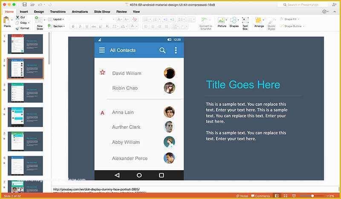Click the open file icon in the title bar

(x=32, y=5)
